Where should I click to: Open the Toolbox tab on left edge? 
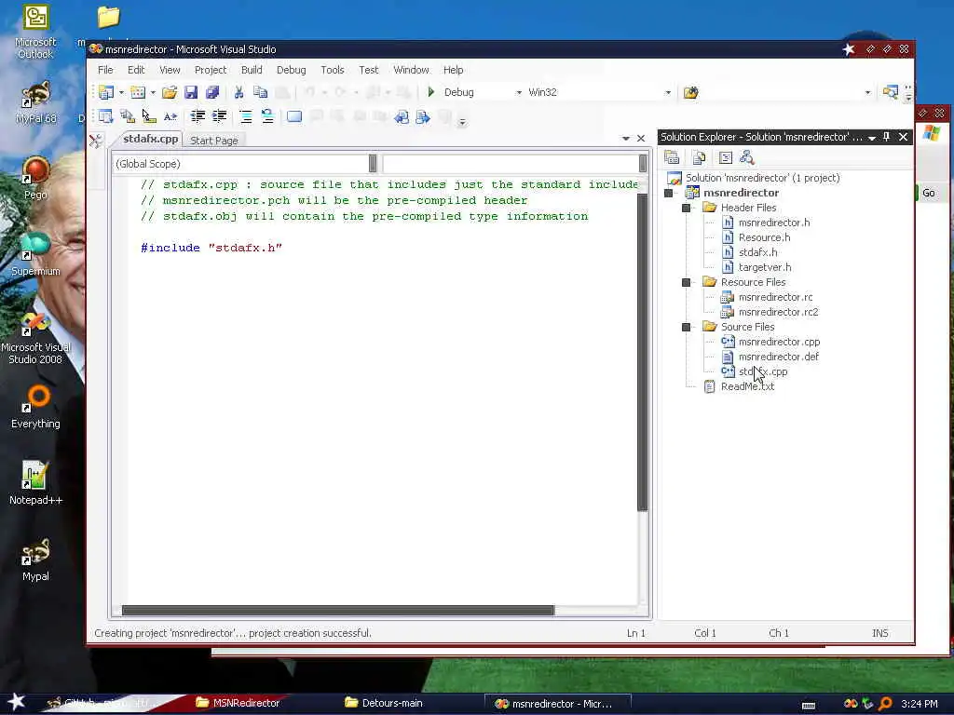[x=96, y=142]
